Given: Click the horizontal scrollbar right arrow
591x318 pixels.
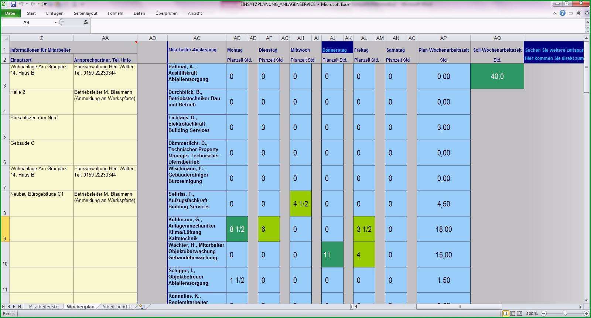Looking at the screenshot, I should coord(580,307).
